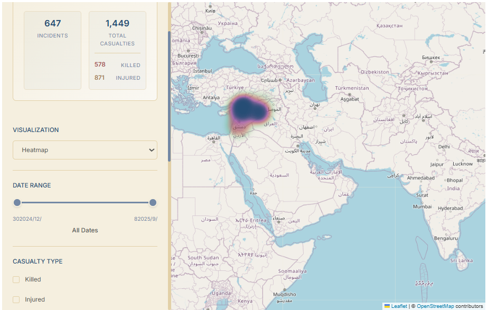Click the 1,449 Total Casualties figure
This screenshot has width=488, height=310.
tap(117, 23)
